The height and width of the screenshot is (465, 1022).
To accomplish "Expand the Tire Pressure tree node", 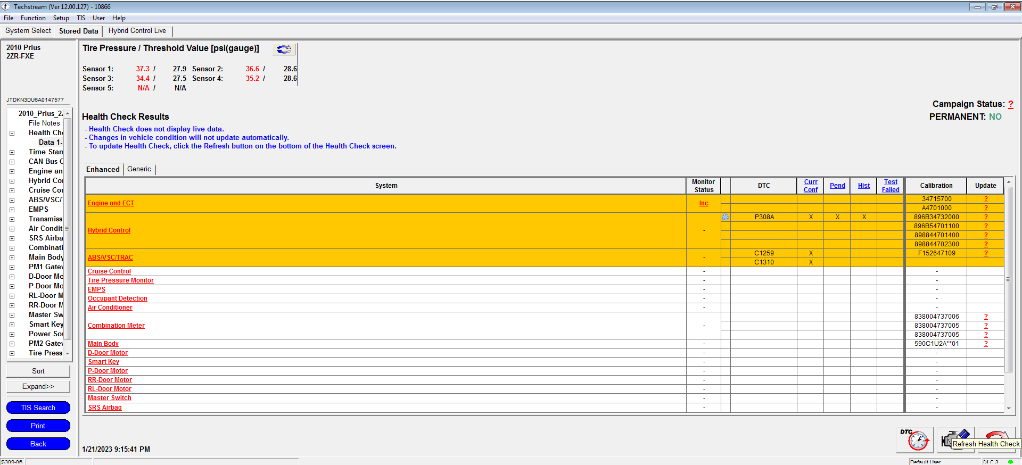I will point(12,353).
